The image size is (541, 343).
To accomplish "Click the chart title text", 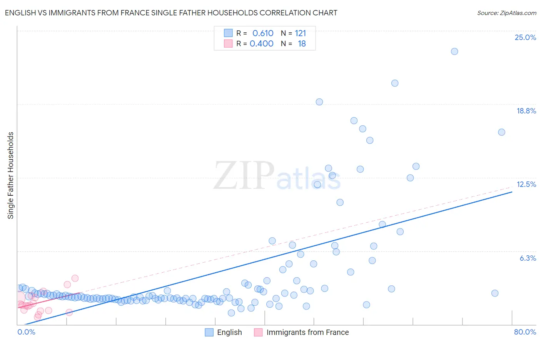I will 171,13.
